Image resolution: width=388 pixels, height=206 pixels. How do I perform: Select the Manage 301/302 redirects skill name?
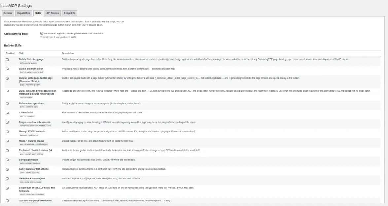tap(32, 132)
